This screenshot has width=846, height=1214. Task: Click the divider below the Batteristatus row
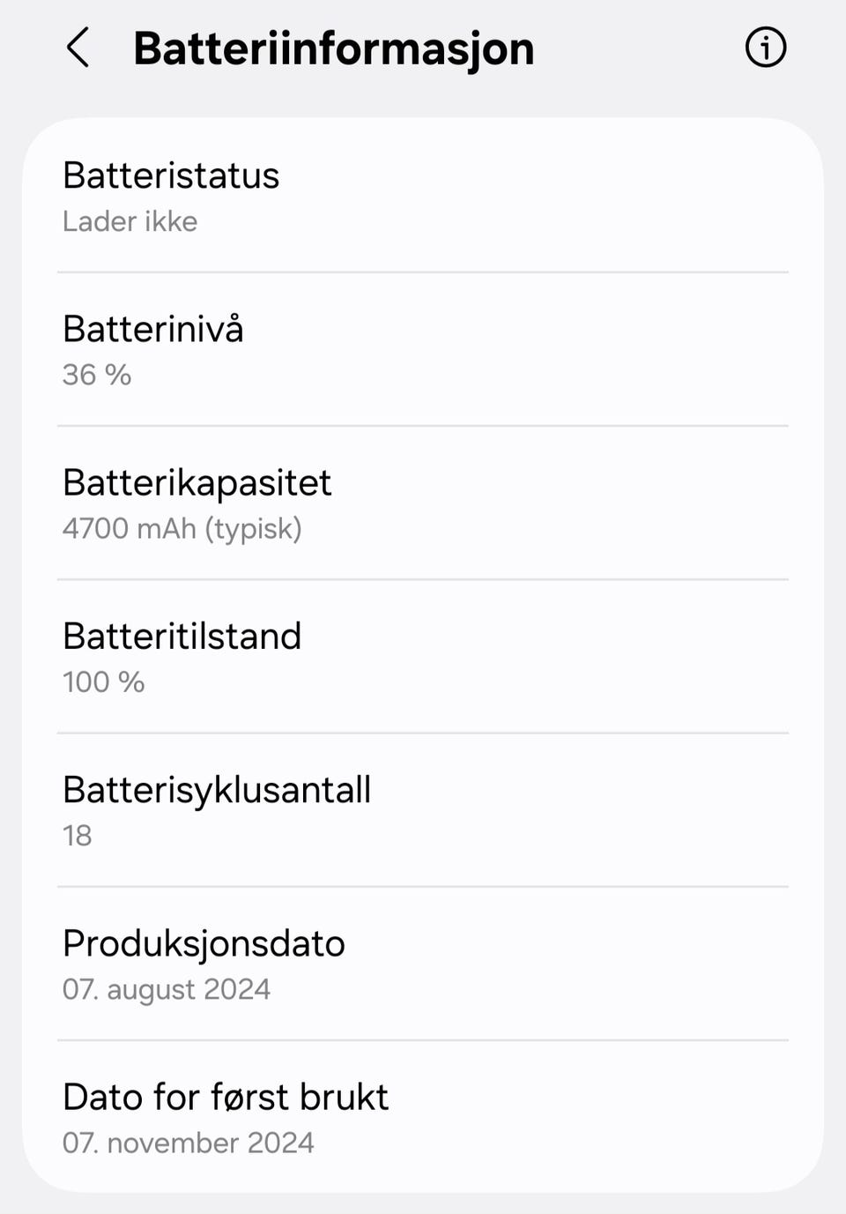423,272
